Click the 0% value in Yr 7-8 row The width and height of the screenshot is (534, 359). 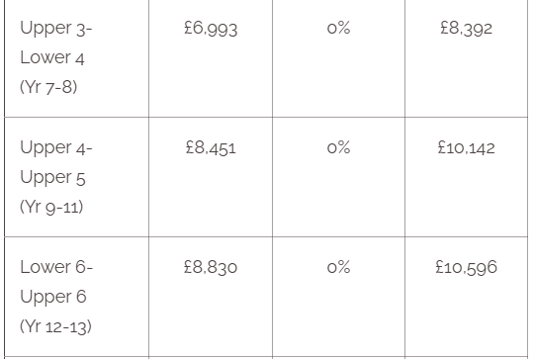(338, 28)
